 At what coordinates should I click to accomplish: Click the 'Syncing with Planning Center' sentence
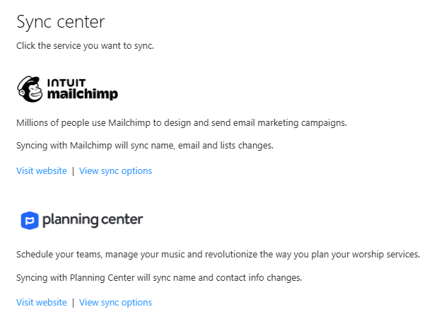coord(159,278)
